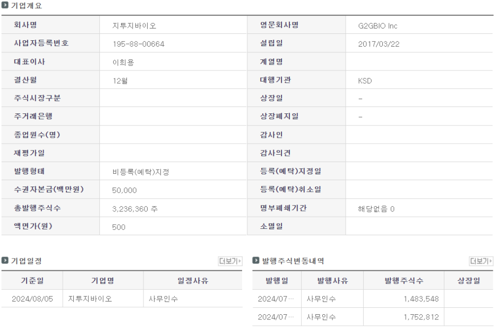Click the 액면가(원) label
497x328 pixels.
coord(33,226)
